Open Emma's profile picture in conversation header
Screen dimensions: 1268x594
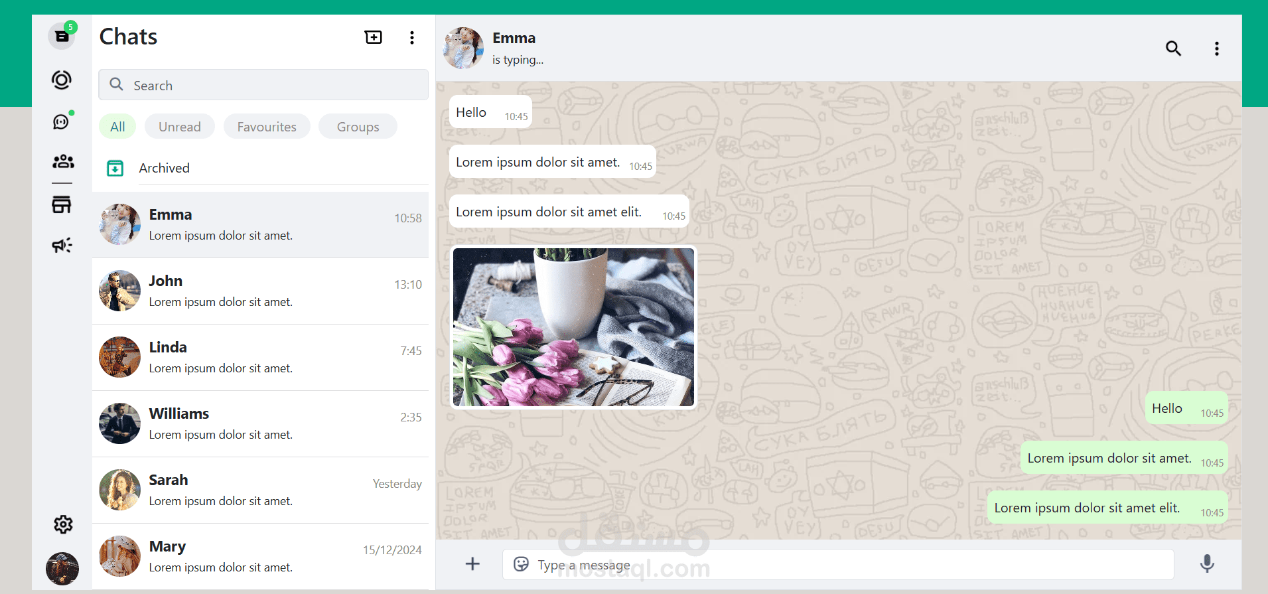coord(463,48)
